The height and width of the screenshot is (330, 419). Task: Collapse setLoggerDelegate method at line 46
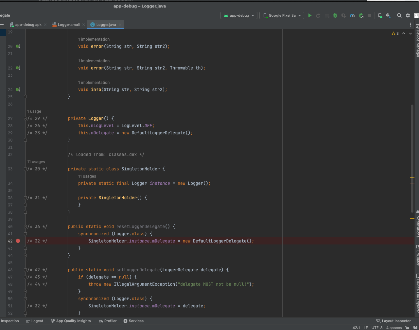tap(25, 270)
